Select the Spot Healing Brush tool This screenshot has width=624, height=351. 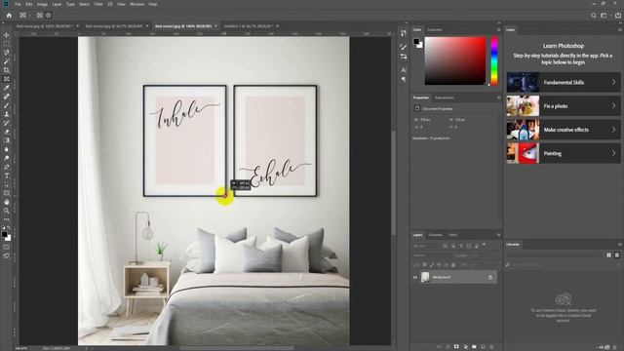pyautogui.click(x=7, y=97)
